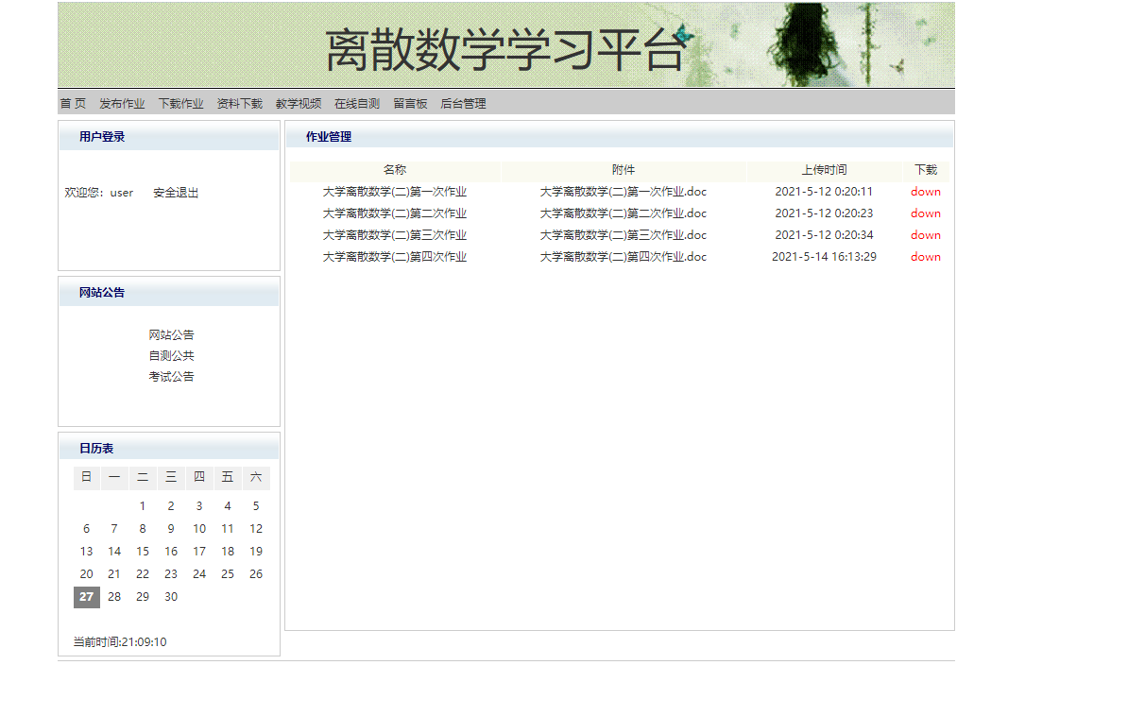Open the 网站公告 announcement link
This screenshot has width=1145, height=716.
pyautogui.click(x=170, y=333)
